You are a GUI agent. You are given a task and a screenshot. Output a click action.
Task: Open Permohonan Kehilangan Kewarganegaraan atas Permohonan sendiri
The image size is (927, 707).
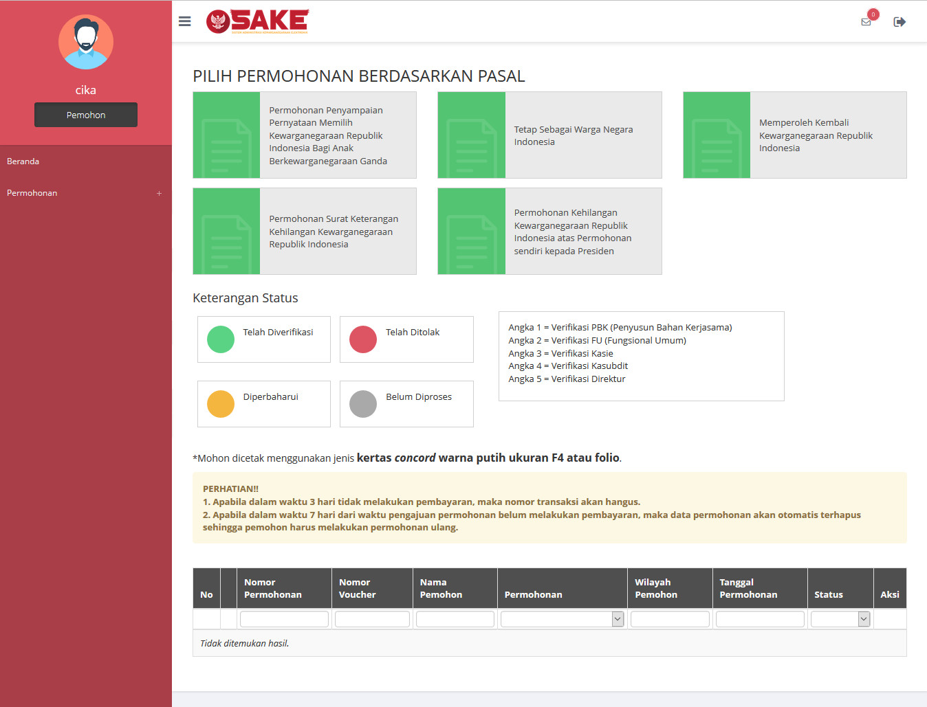coord(573,232)
